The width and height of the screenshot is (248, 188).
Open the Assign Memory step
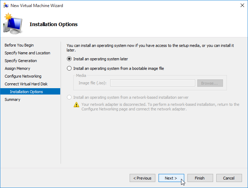17,68
